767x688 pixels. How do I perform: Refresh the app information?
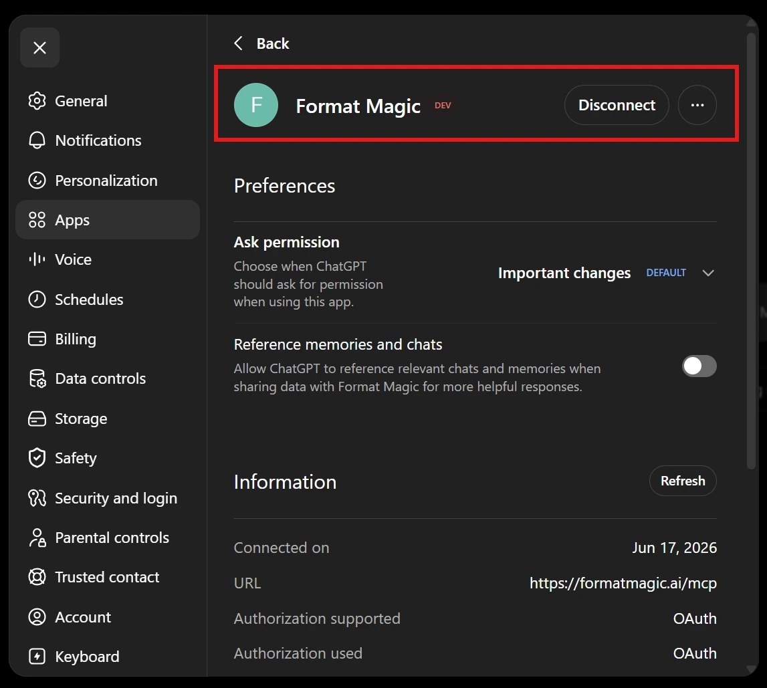tap(683, 481)
